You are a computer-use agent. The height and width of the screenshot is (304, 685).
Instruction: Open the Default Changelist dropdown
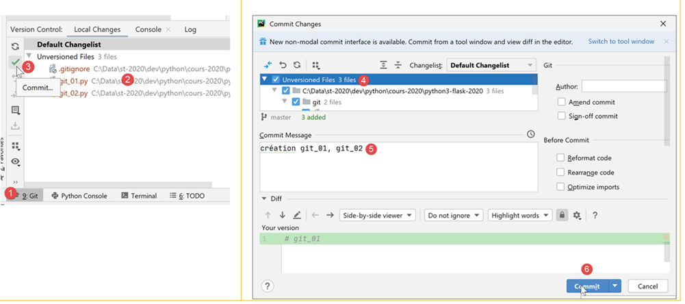coord(491,66)
